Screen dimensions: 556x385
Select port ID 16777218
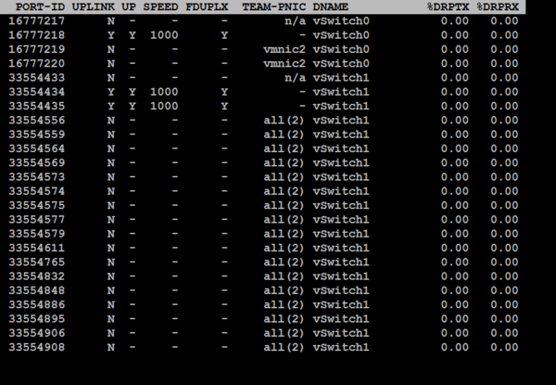coord(37,34)
